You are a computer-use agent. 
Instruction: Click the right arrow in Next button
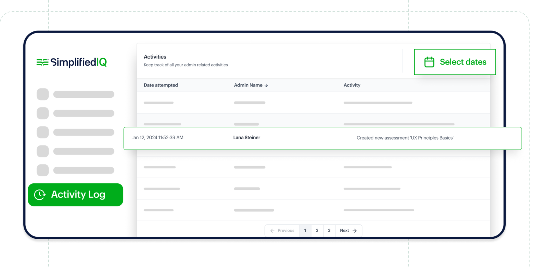[x=355, y=231]
